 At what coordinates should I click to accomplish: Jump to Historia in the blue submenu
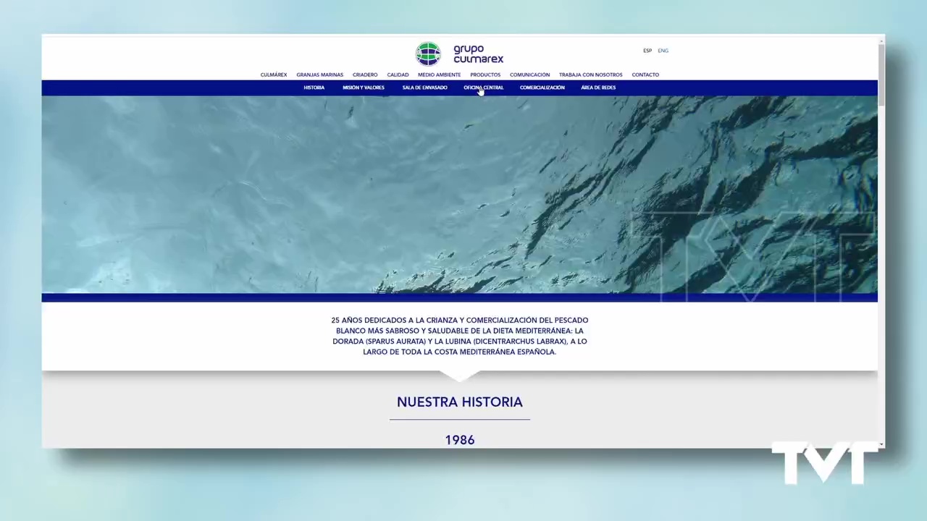click(314, 88)
